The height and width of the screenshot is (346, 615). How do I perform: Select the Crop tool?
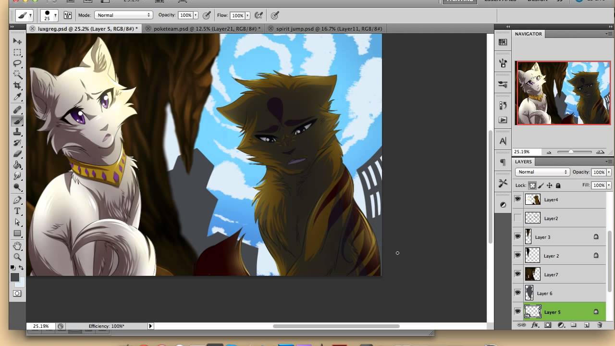pos(17,86)
